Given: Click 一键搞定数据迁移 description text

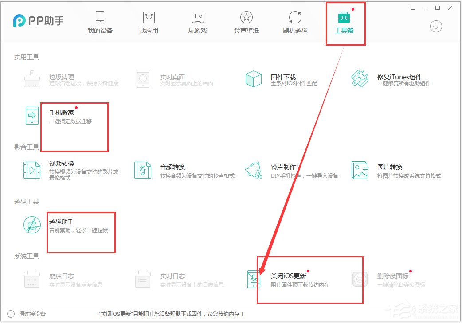Looking at the screenshot, I should pyautogui.click(x=70, y=121).
